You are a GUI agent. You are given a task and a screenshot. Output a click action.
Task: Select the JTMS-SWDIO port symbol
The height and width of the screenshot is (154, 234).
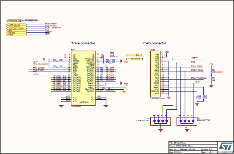[x=16, y=25]
